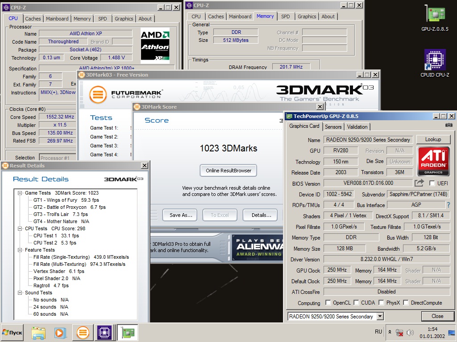Image resolution: width=457 pixels, height=342 pixels.
Task: Click the disabled To Excel button
Action: [220, 215]
